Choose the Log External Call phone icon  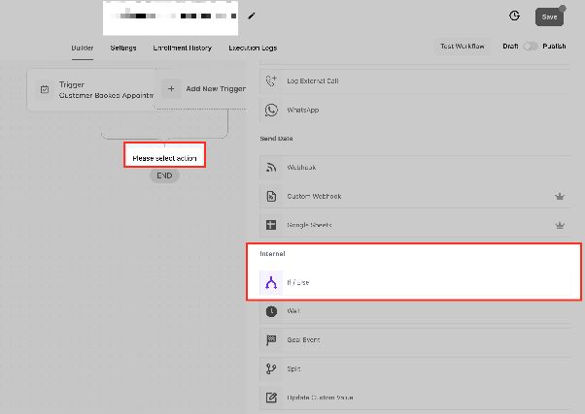pyautogui.click(x=271, y=80)
